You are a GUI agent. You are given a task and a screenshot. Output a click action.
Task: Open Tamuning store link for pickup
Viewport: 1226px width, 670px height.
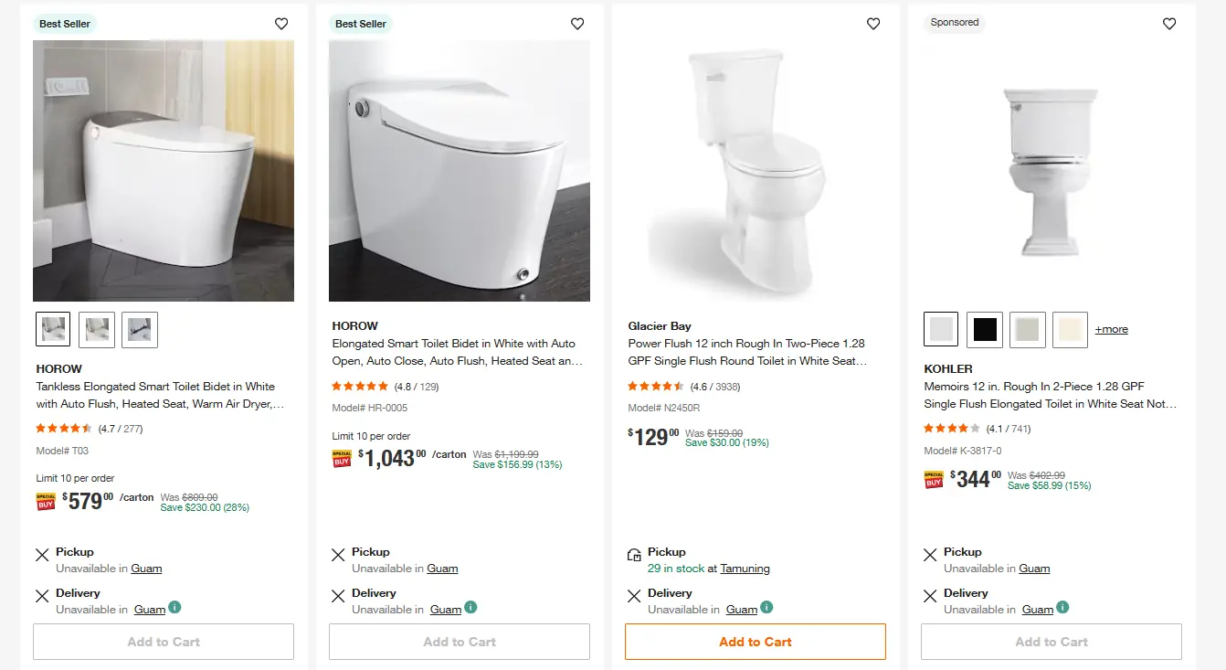pyautogui.click(x=745, y=569)
